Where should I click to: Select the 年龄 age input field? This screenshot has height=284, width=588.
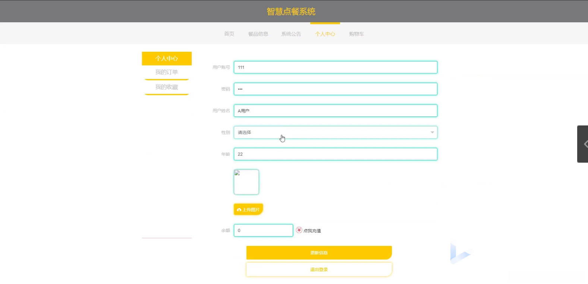click(x=335, y=154)
